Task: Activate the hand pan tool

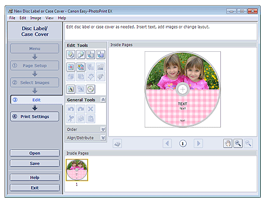Action: (x=228, y=143)
